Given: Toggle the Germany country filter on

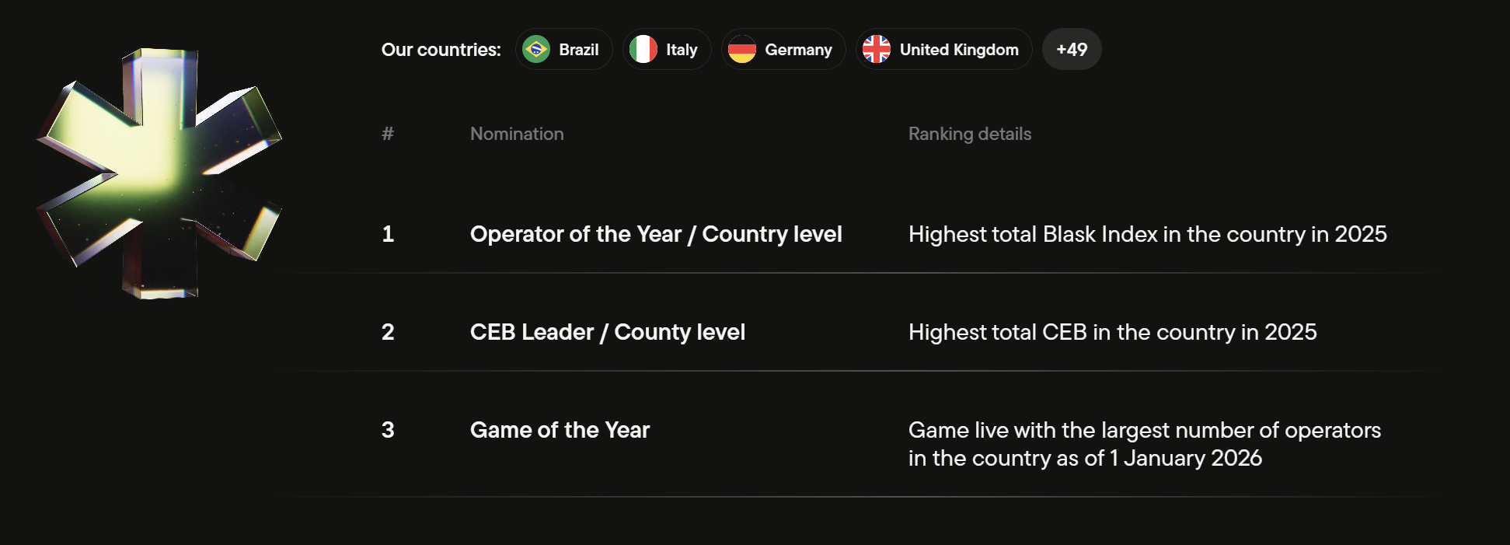Looking at the screenshot, I should click(783, 48).
